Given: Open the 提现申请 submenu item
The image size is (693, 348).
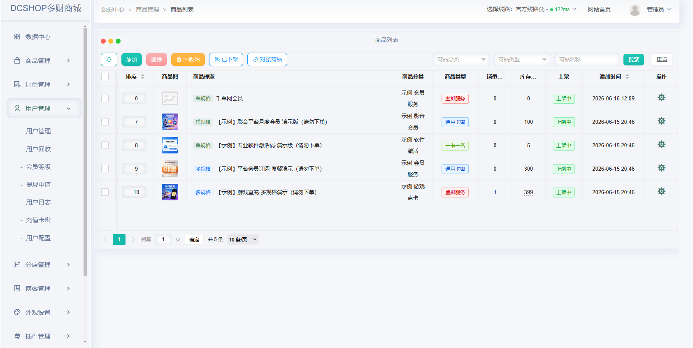Looking at the screenshot, I should click(x=38, y=184).
